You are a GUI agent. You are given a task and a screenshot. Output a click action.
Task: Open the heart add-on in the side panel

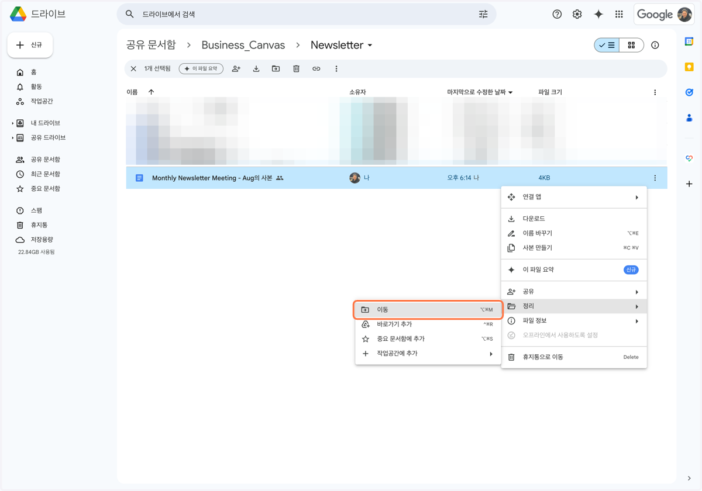point(689,159)
